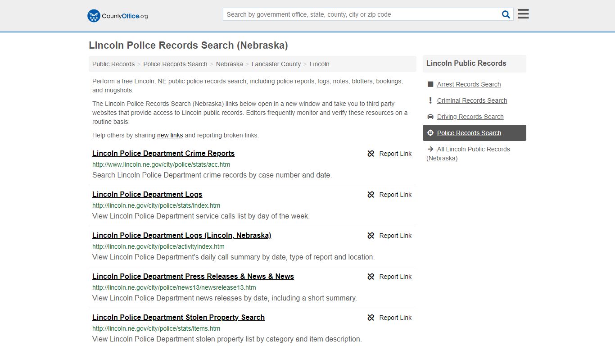Click the activityindex.htm URL text

click(158, 246)
